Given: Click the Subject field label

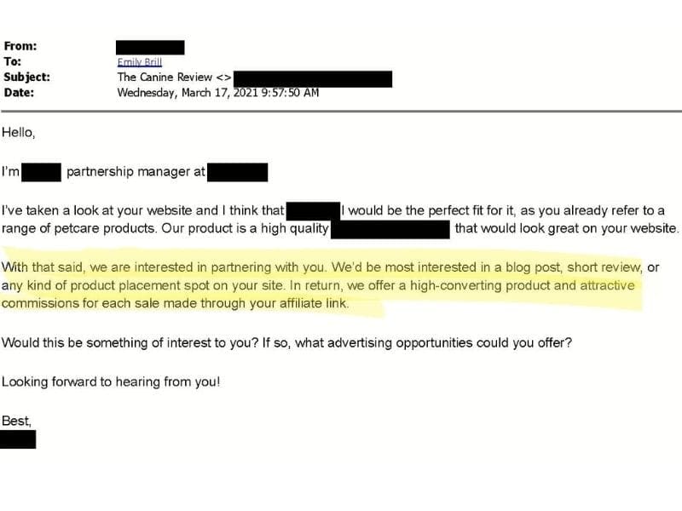Looking at the screenshot, I should (27, 78).
